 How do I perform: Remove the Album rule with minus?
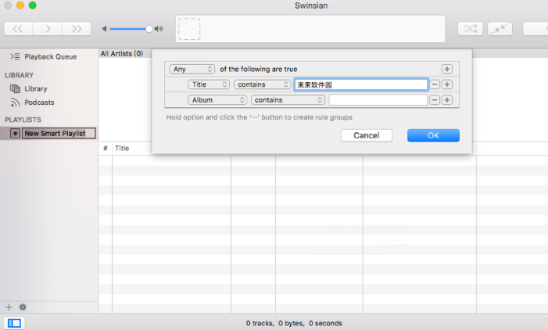pyautogui.click(x=435, y=99)
